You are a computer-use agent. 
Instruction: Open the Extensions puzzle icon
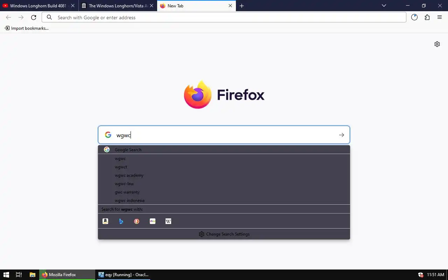click(x=427, y=17)
